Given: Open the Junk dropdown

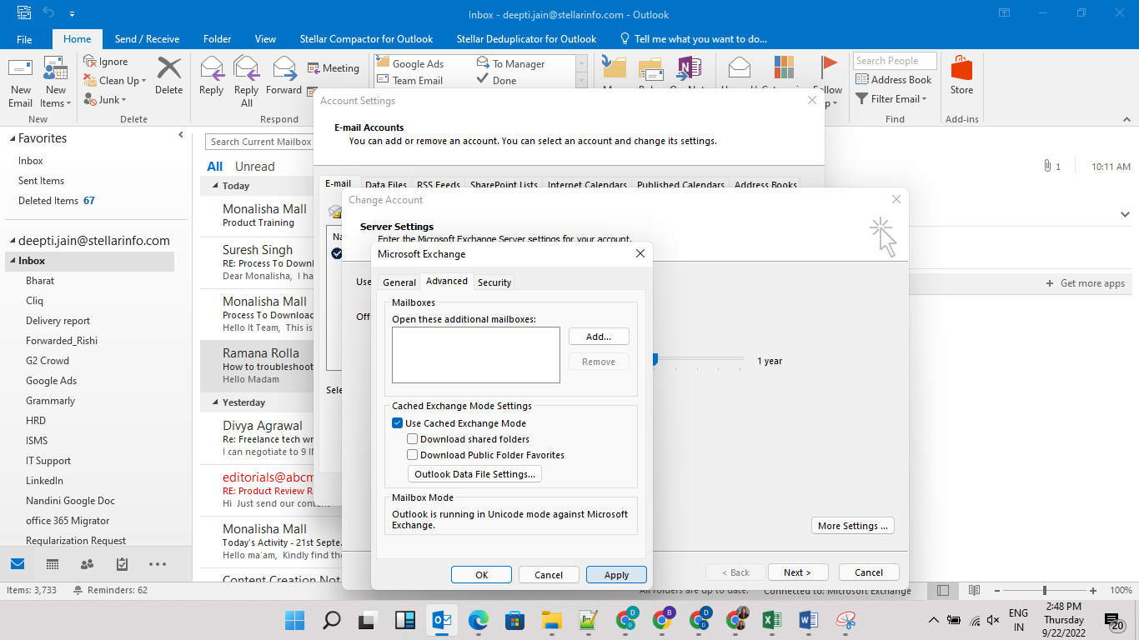Looking at the screenshot, I should (x=105, y=100).
